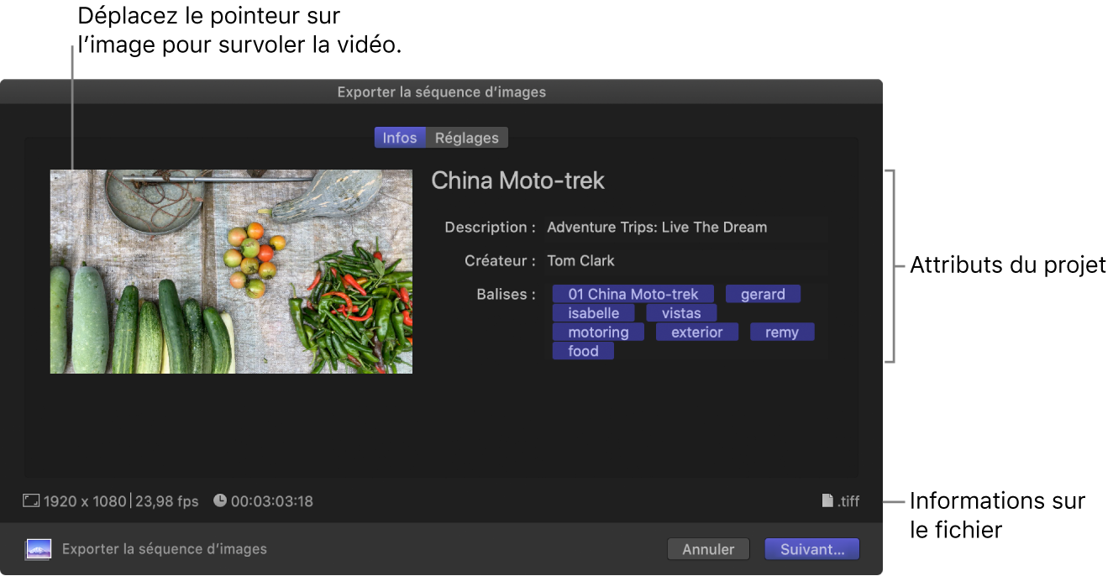Select the "exterior" tag
Image resolution: width=1113 pixels, height=576 pixels.
pos(696,332)
